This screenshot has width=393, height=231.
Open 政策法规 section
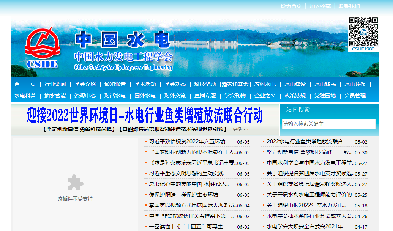click(x=295, y=96)
